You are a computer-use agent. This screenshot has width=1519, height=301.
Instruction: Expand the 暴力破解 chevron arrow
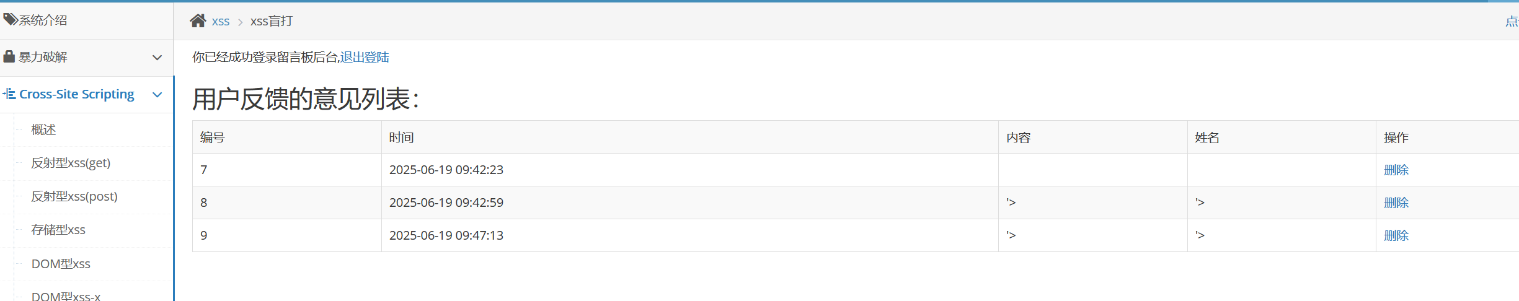(157, 58)
